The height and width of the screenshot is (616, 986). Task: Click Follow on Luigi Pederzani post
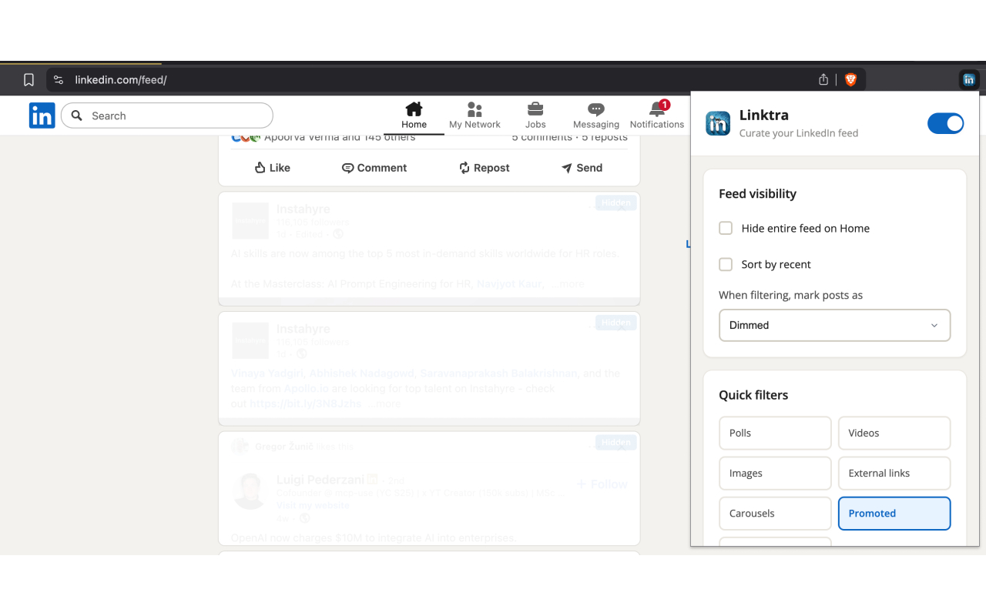[602, 484]
